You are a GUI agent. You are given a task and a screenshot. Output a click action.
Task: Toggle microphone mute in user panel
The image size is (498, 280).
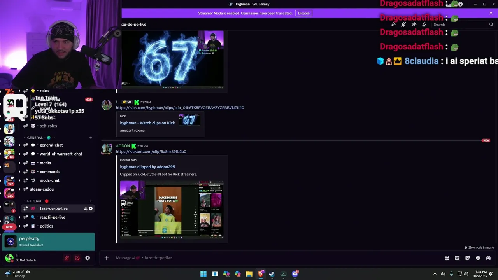pyautogui.click(x=67, y=258)
